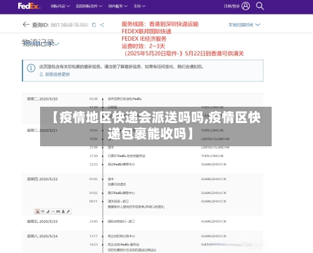
Task: Expand the third header menu before 支持
Action: point(118,6)
